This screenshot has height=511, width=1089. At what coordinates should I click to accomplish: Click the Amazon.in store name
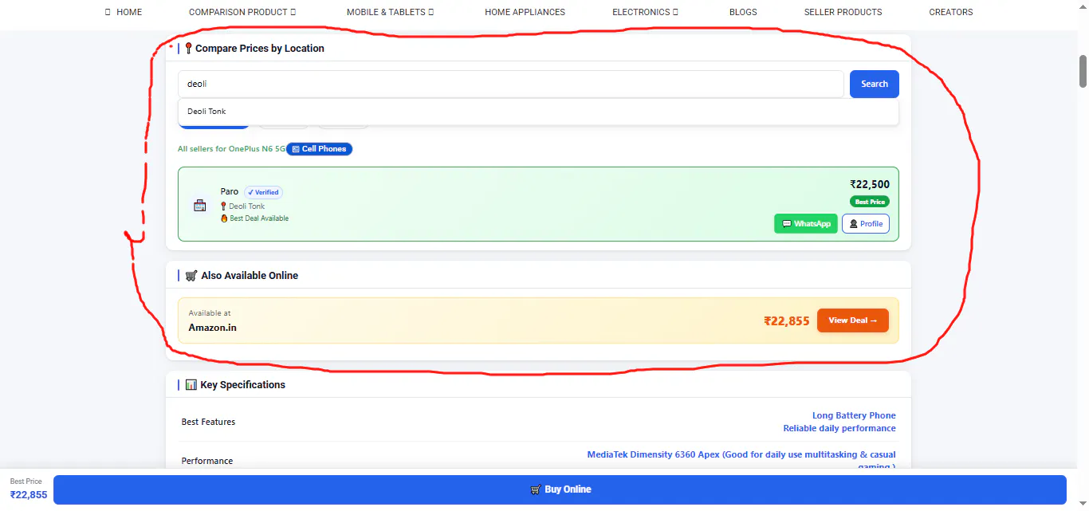(213, 328)
